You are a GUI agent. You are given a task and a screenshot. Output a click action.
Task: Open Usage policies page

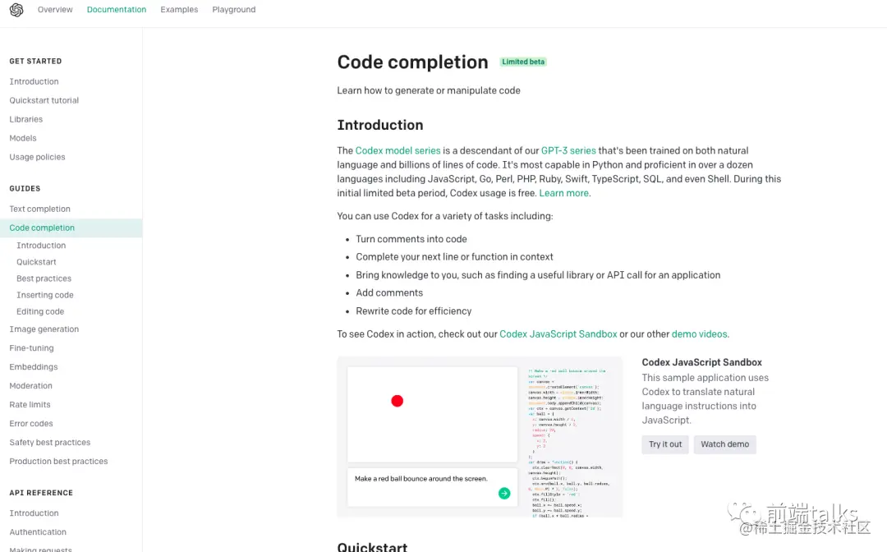click(x=37, y=157)
